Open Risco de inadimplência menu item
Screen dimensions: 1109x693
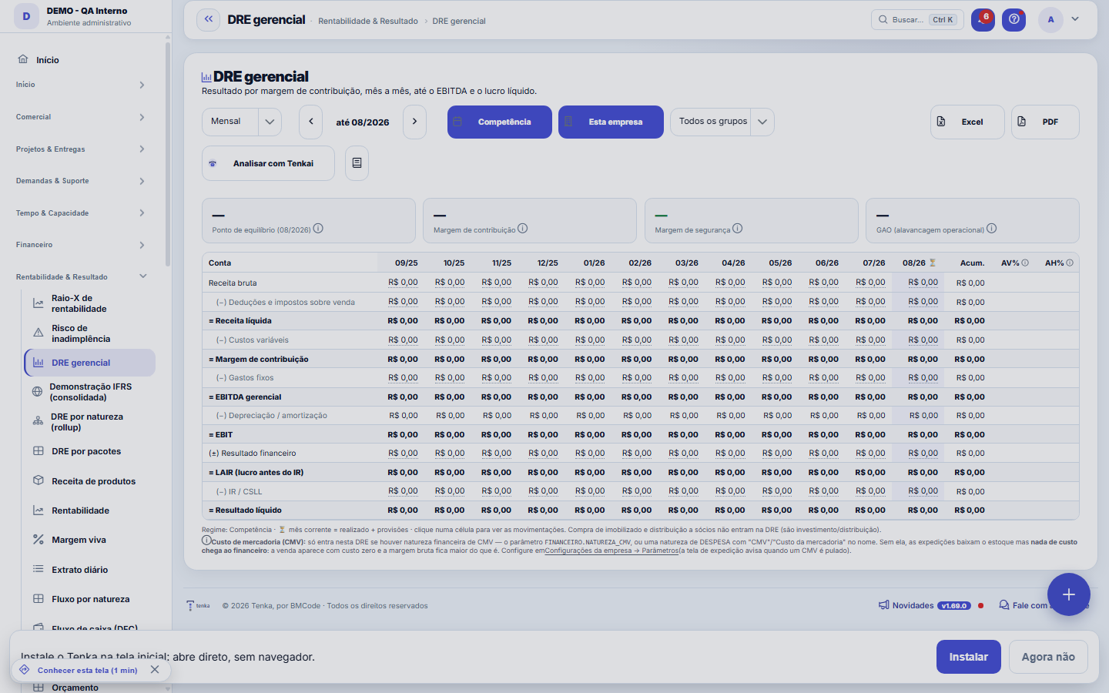pos(89,333)
